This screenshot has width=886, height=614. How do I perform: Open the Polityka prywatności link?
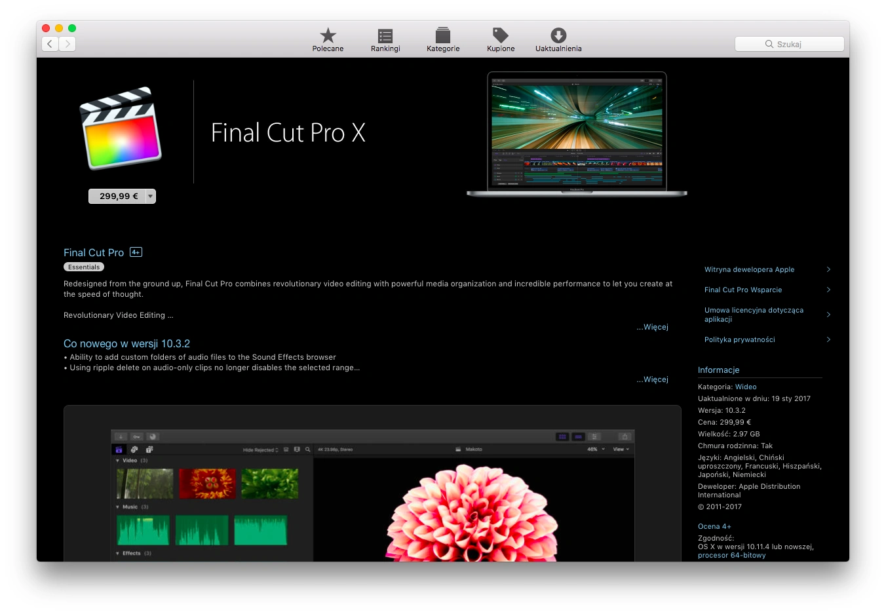pos(740,339)
